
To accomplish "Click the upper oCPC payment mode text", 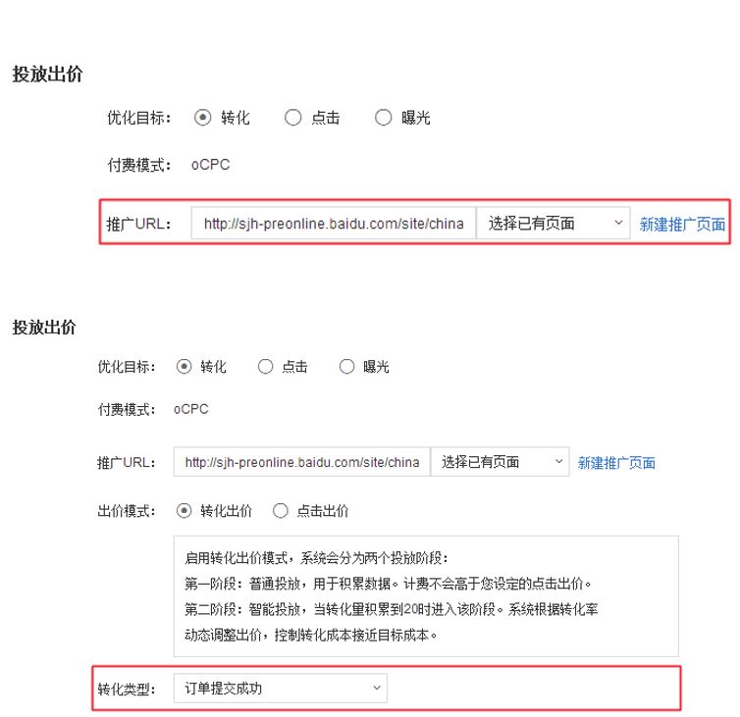I will click(x=210, y=165).
